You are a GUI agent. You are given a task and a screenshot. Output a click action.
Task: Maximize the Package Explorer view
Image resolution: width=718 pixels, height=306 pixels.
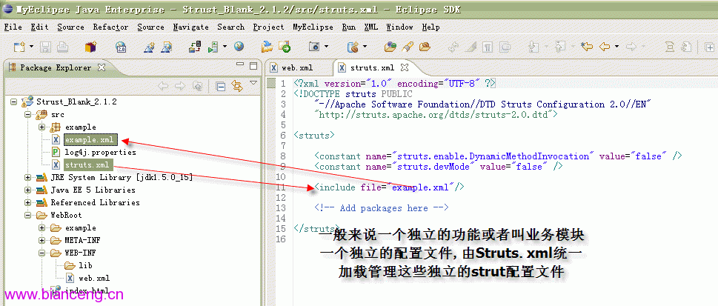click(253, 66)
